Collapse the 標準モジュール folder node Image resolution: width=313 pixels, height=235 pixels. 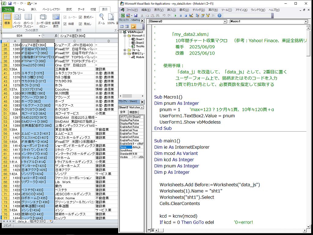pos(125,54)
